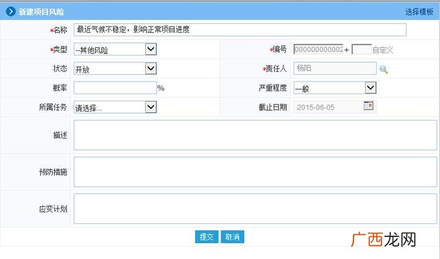
Task: Click the 描述 text area
Action: coord(255,135)
